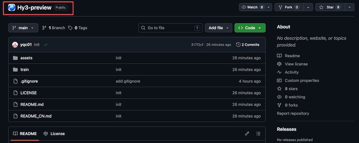Edit README with the pencil icon
Viewport: 359px width, 143px height.
pyautogui.click(x=247, y=134)
